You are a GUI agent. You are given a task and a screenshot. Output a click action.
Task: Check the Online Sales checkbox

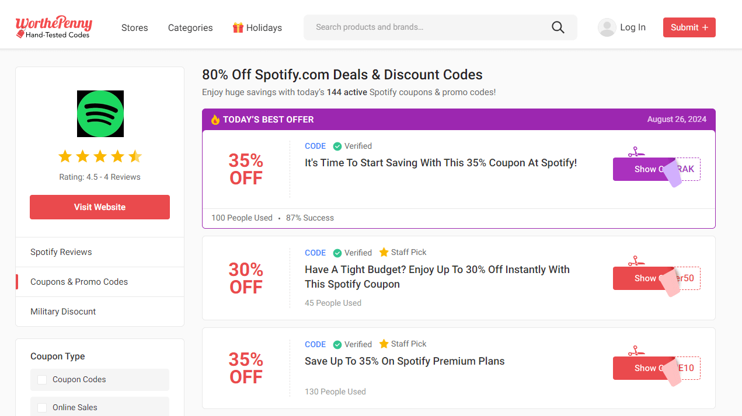pos(42,408)
